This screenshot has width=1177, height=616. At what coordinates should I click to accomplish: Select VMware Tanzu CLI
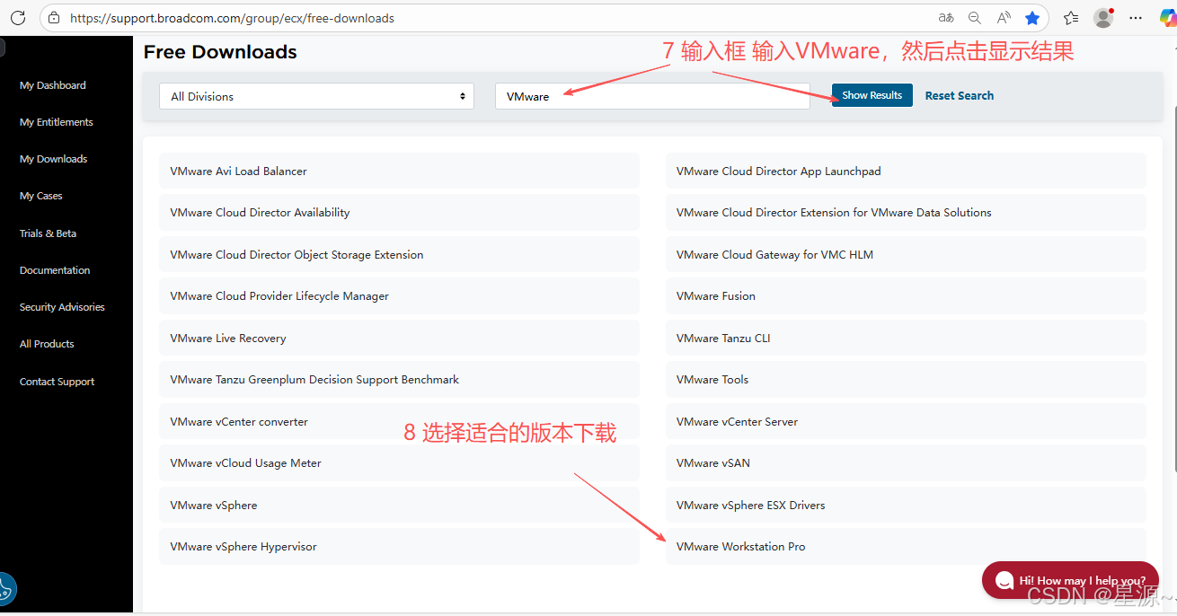click(x=906, y=338)
